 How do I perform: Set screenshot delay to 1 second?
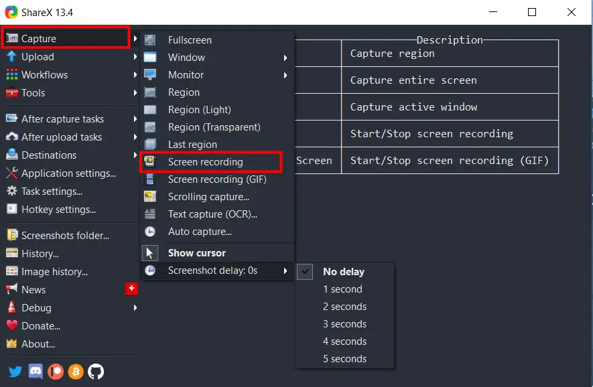[344, 289]
